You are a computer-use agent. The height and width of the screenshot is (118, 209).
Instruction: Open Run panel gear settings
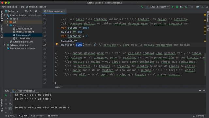click(200, 91)
